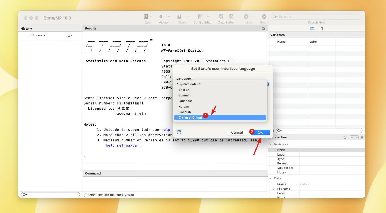Select Korean language option
Screen dimensions: 386x213
pyautogui.click(x=220, y=106)
